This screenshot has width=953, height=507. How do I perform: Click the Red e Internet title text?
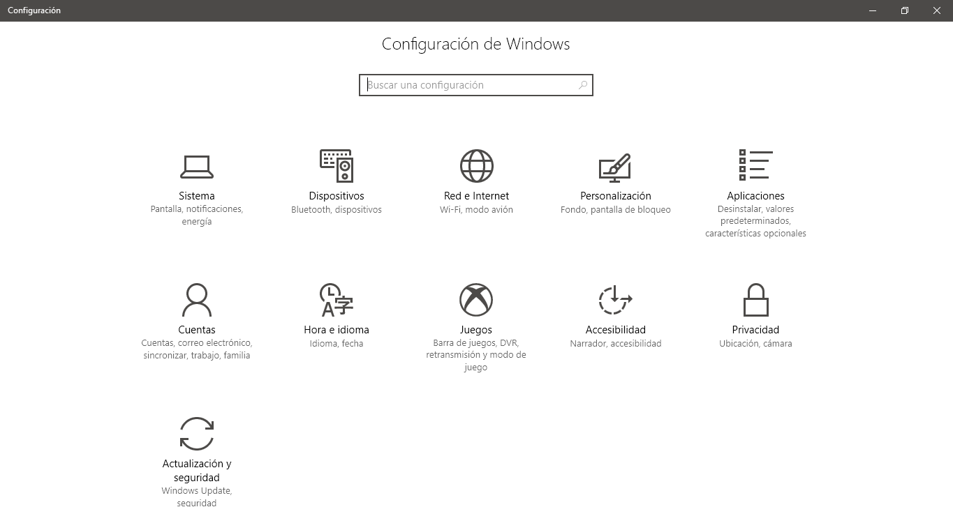(x=476, y=196)
